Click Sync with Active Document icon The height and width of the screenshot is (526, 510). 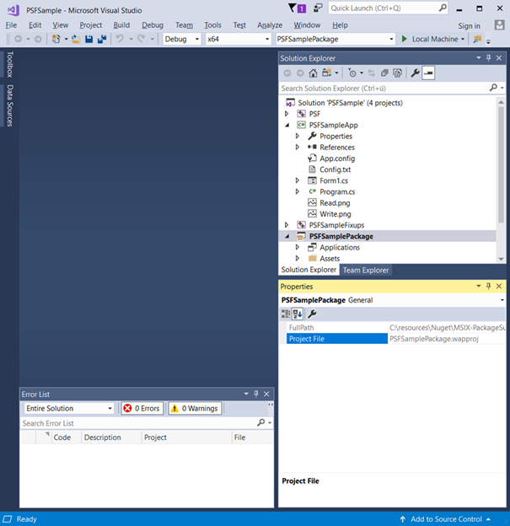coord(371,72)
